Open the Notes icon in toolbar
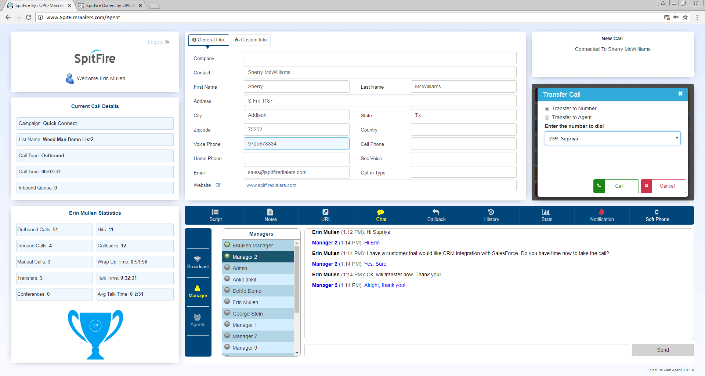The width and height of the screenshot is (705, 376). pos(270,212)
